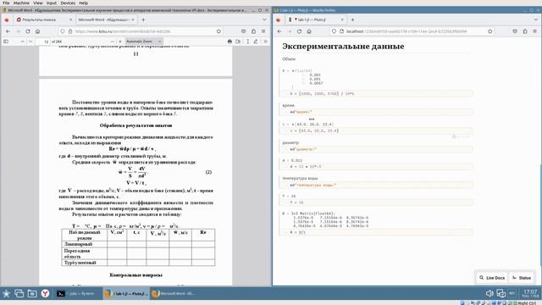542x305 pixels.
Task: Open the taskbar start menu star icon
Action: (x=6, y=294)
